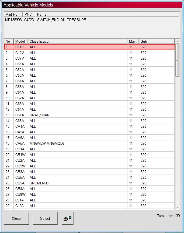The height and width of the screenshot is (233, 184).
Task: Select model row CB3A
Action: click(89, 172)
